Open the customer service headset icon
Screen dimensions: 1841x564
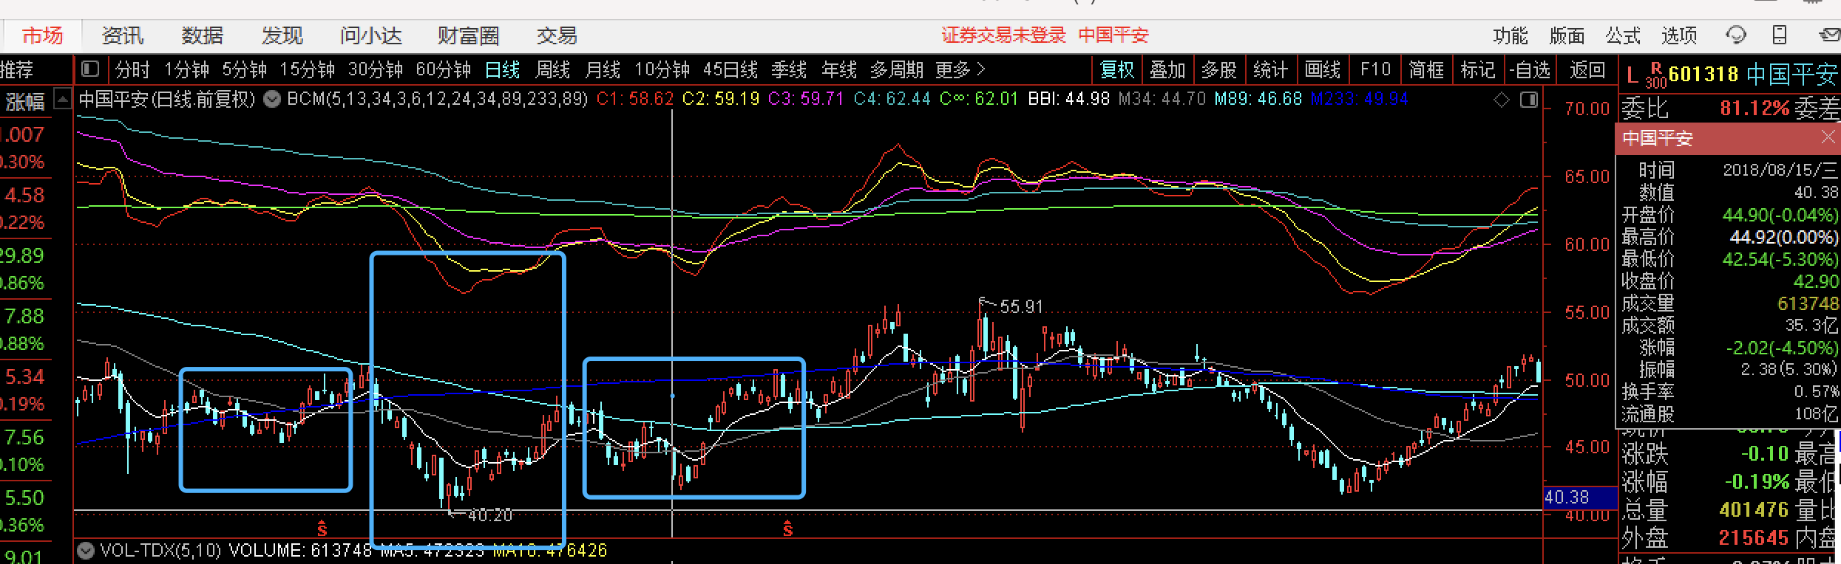click(1736, 35)
